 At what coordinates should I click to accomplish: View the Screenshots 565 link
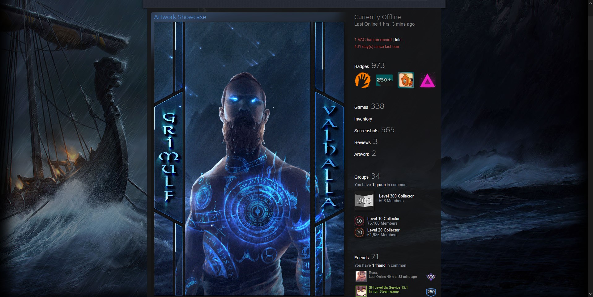tap(374, 130)
